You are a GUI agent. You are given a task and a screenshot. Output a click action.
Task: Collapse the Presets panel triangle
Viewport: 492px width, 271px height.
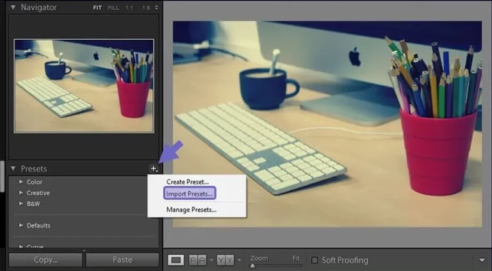(13, 168)
